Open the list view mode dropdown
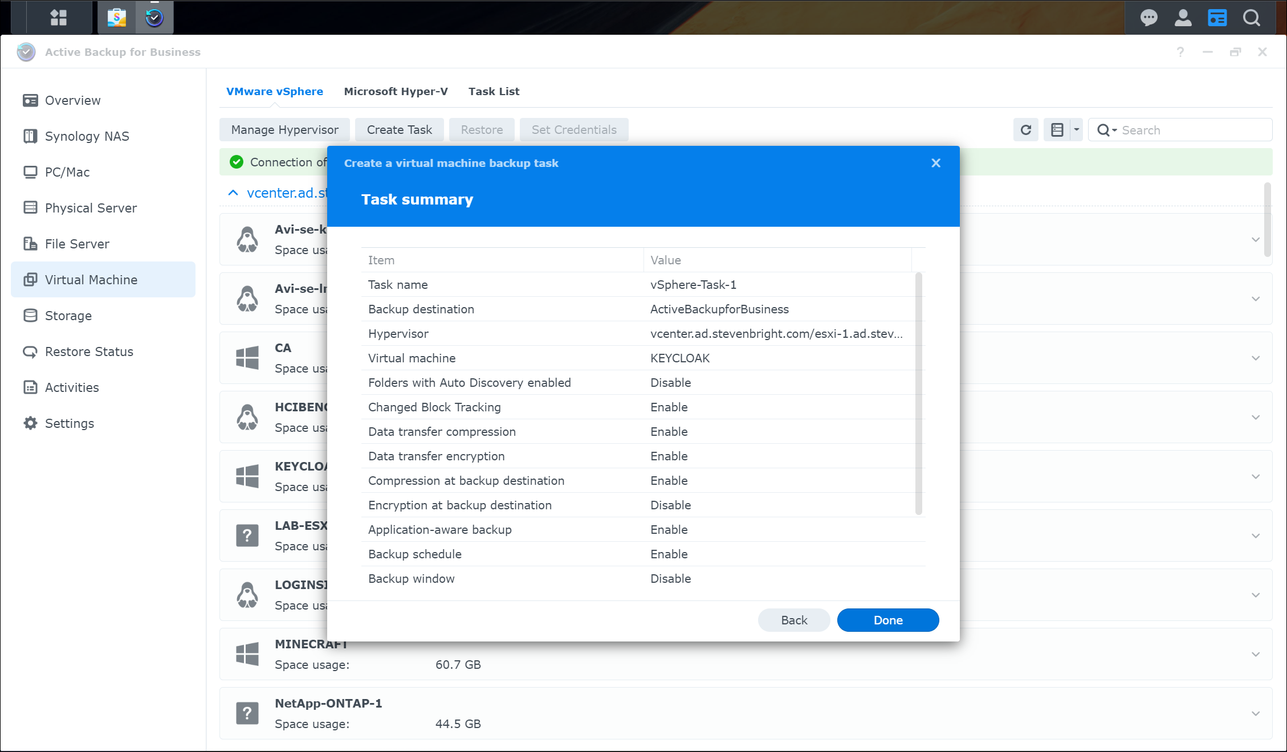Screen dimensions: 1287x752 [1076, 130]
